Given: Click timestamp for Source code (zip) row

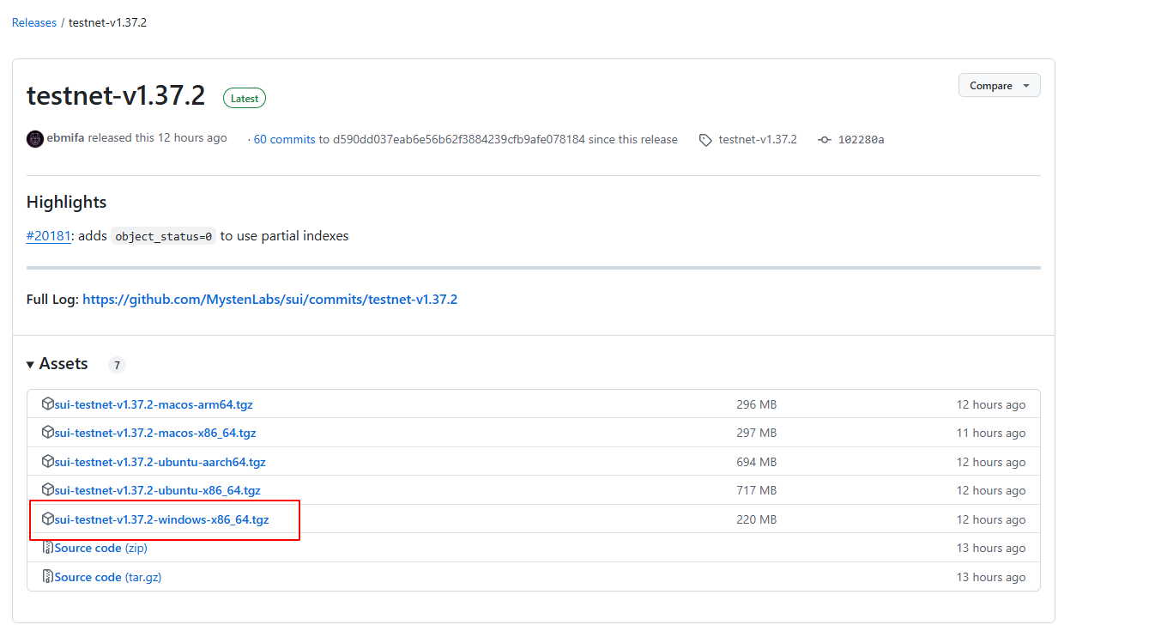Looking at the screenshot, I should click(991, 548).
